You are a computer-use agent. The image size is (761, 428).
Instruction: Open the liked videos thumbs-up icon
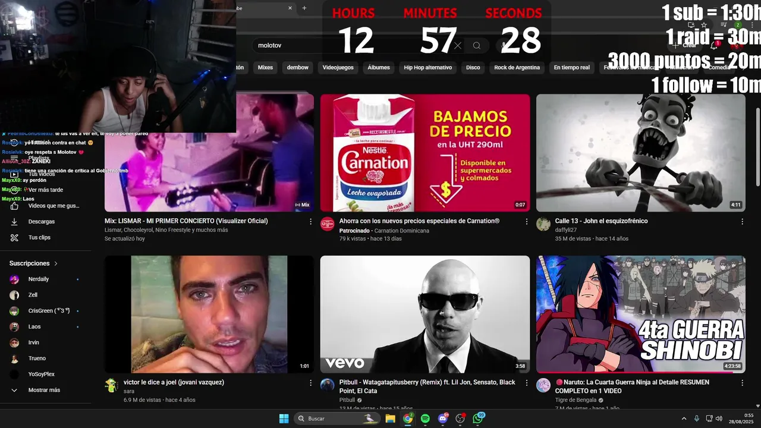click(x=14, y=206)
